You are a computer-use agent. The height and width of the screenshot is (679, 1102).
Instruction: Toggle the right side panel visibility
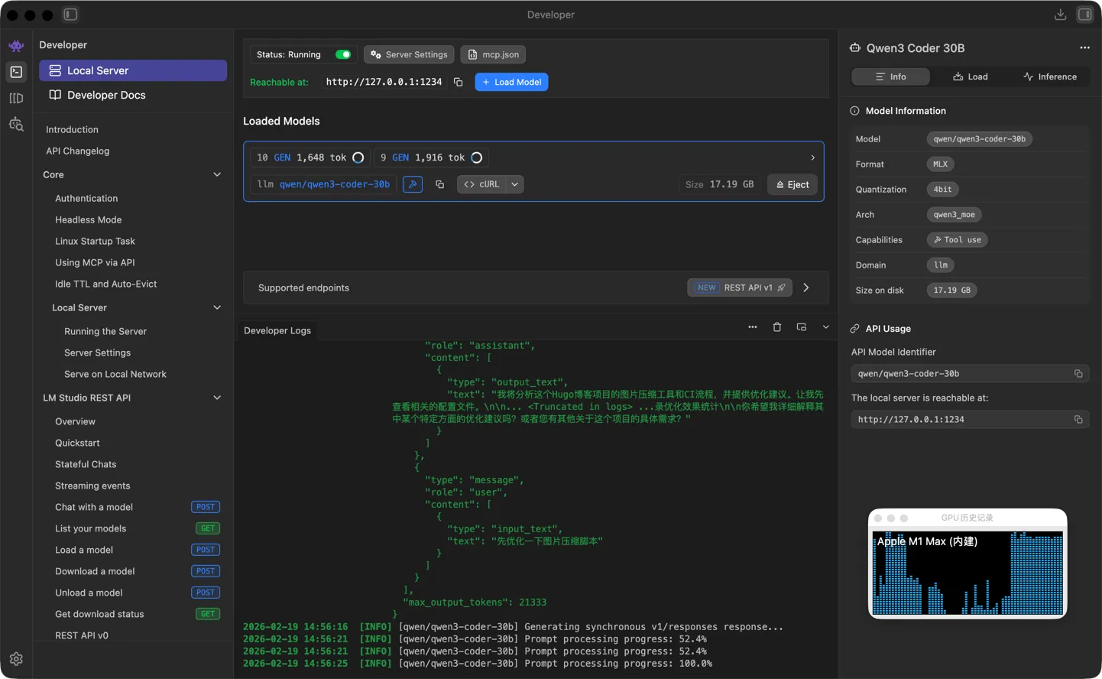[1084, 15]
